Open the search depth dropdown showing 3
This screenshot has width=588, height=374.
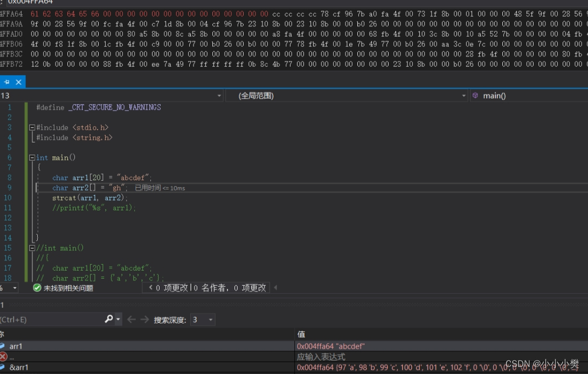203,320
